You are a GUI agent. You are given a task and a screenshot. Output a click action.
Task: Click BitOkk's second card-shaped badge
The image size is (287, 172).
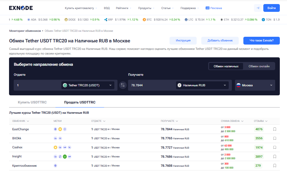(60, 138)
